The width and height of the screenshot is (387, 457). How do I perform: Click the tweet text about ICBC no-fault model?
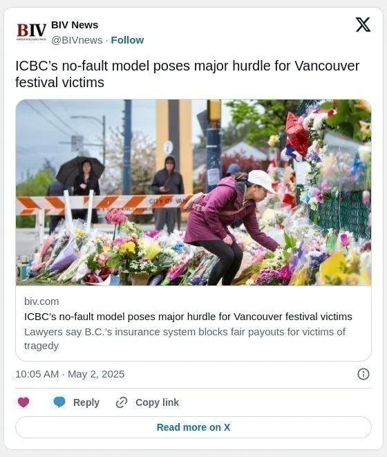click(x=187, y=74)
